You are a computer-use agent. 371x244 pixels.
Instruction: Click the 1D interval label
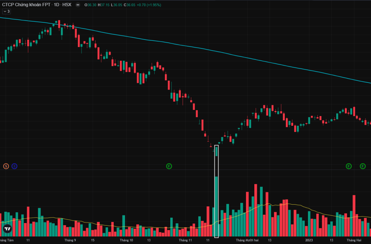click(x=57, y=5)
